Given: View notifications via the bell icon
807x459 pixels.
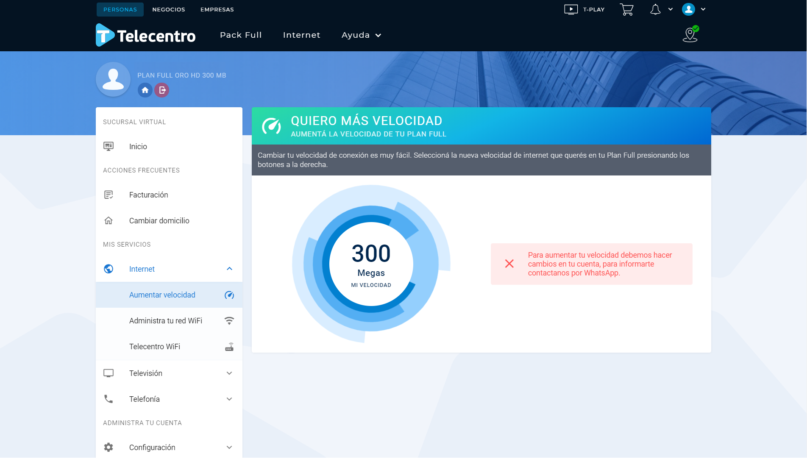Looking at the screenshot, I should click(x=655, y=9).
